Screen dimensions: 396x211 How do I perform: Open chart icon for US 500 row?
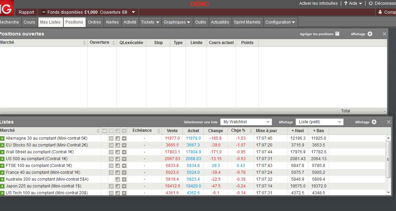click(117, 159)
